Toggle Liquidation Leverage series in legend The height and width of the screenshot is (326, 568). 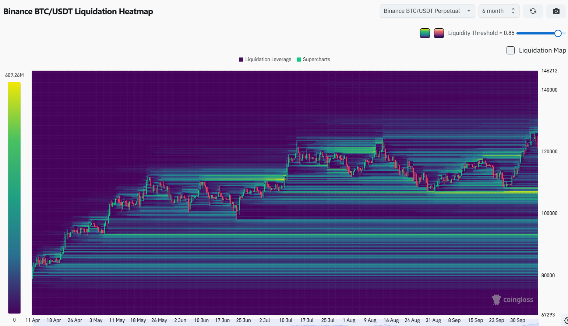(268, 60)
